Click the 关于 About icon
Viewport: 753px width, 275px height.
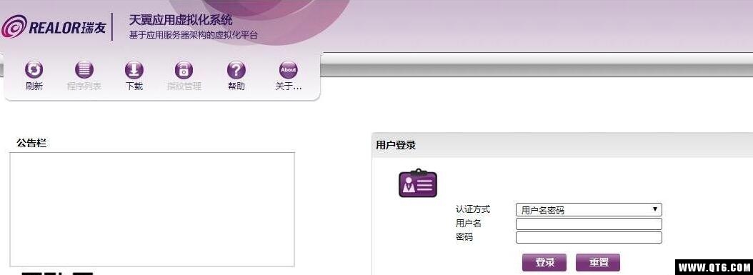[288, 71]
